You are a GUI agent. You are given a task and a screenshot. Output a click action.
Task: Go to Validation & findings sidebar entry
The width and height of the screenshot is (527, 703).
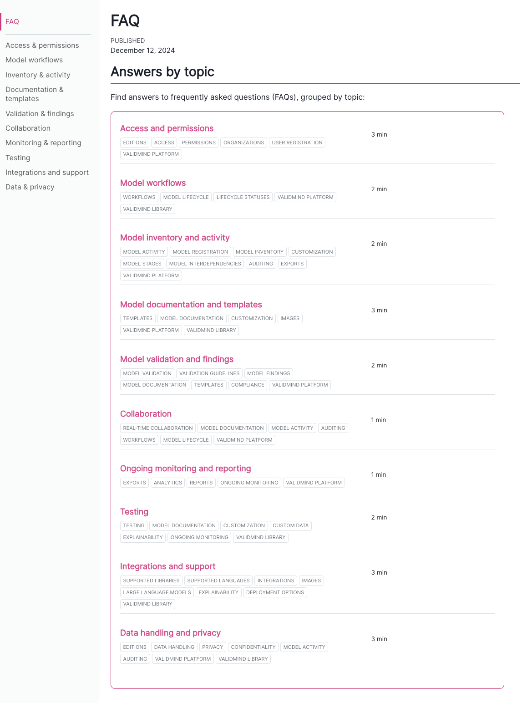click(x=40, y=113)
